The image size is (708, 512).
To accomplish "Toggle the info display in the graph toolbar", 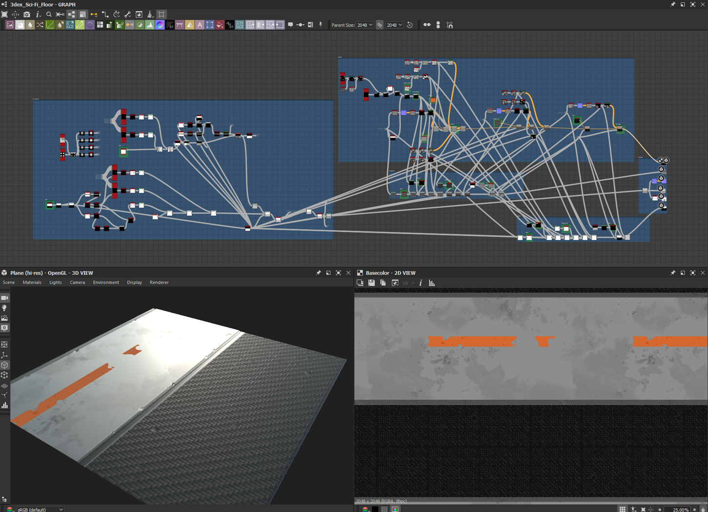I will click(38, 15).
